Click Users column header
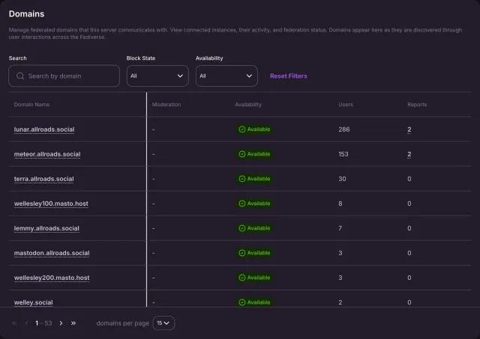 click(346, 105)
